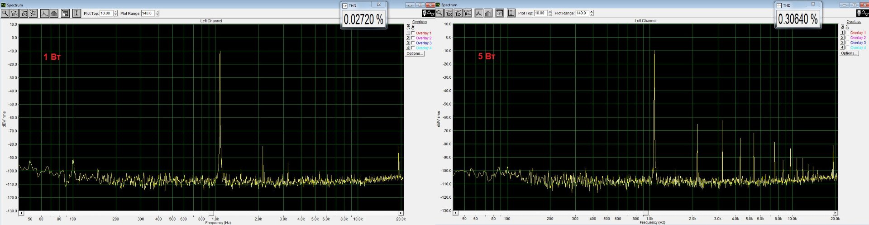
Task: Increase Plot Range value in right window
Action: click(592, 11)
